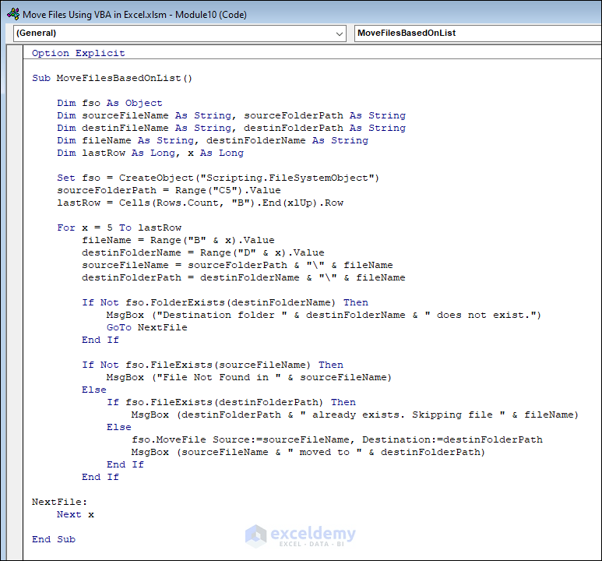Screen dimensions: 602x561
Task: Click 'Dim lastRow As Long' line
Action: point(150,153)
